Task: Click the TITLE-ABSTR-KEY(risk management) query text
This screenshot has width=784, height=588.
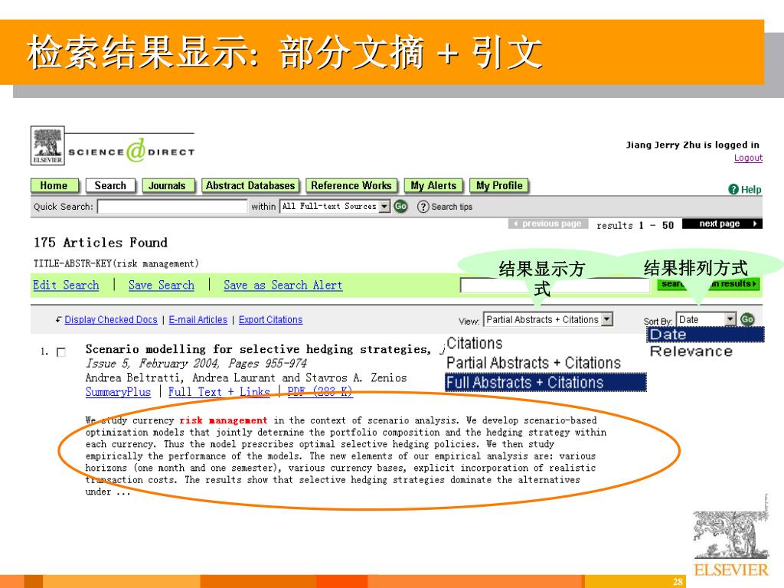Action: tap(116, 263)
